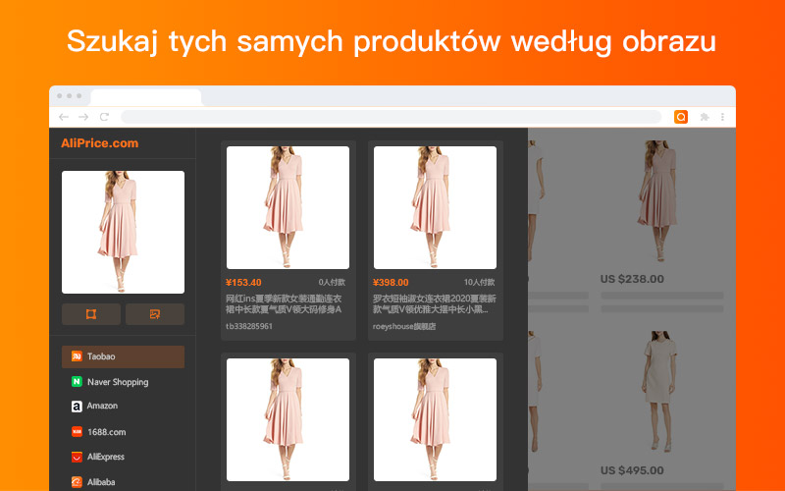Open the beige dress above US $495.00
Screen dimensions: 785x491
(x=660, y=391)
